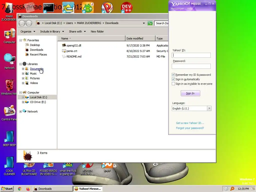This screenshot has width=256, height=192.
Task: Open the Language dropdown in Yahoo Messenger
Action: click(209, 108)
